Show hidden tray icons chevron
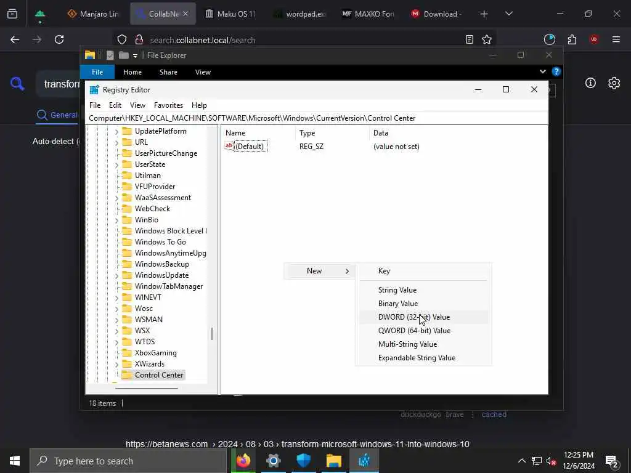This screenshot has width=631, height=473. [x=521, y=461]
